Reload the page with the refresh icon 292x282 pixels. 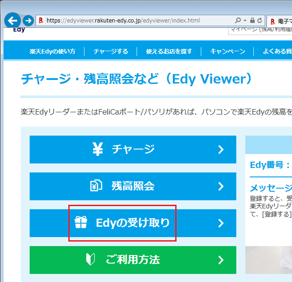(260, 20)
